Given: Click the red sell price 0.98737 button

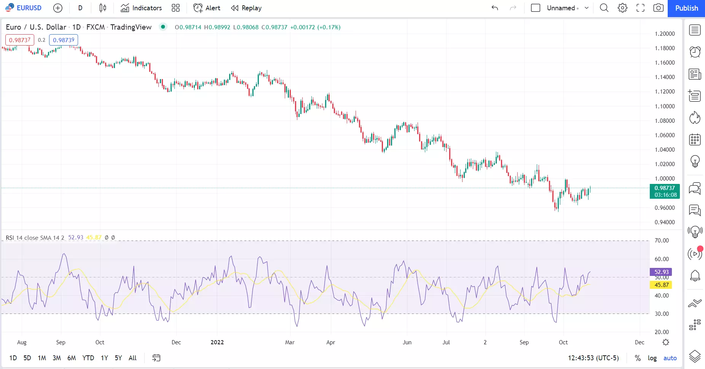Looking at the screenshot, I should [x=20, y=40].
